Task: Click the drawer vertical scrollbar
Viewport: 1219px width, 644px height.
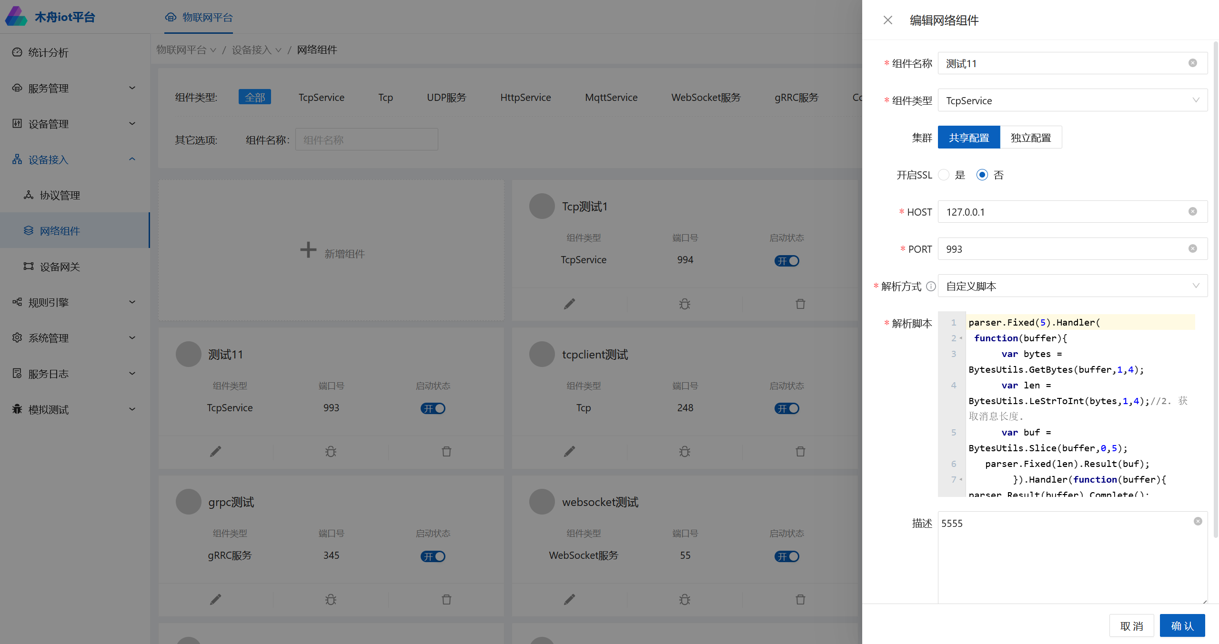Action: (x=1215, y=289)
